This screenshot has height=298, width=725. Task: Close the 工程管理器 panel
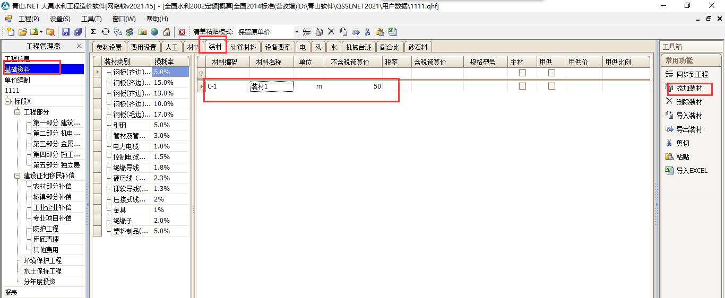click(x=79, y=46)
